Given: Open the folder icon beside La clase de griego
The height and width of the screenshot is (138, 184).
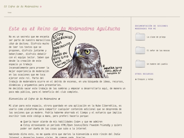Looking at the screenshot, I should click(x=140, y=37).
